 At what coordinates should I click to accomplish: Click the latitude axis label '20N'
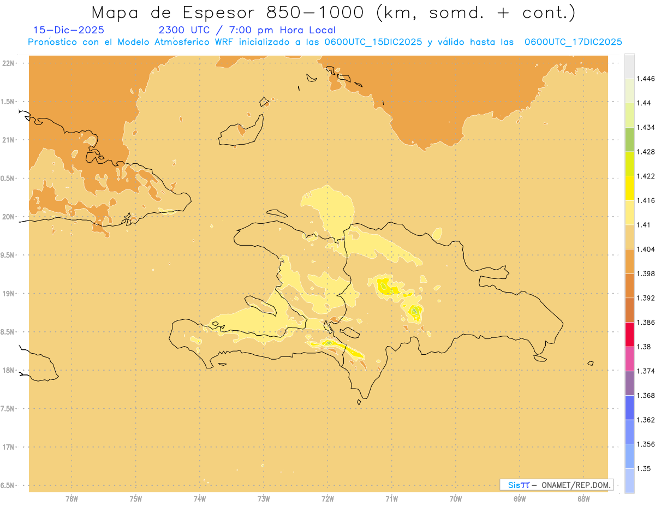(x=8, y=217)
